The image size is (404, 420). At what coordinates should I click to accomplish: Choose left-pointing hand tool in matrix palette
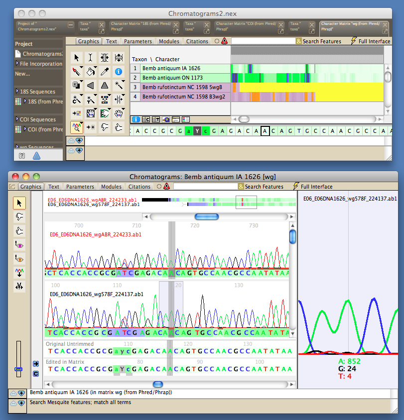(104, 127)
